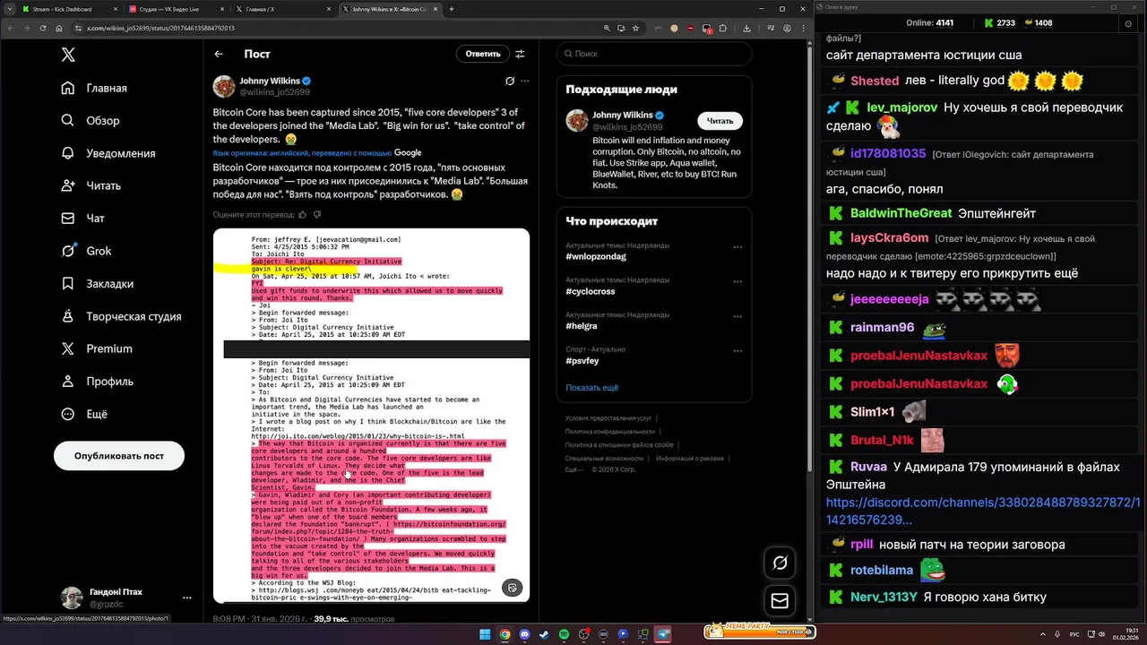Open trend #helgra

point(582,326)
